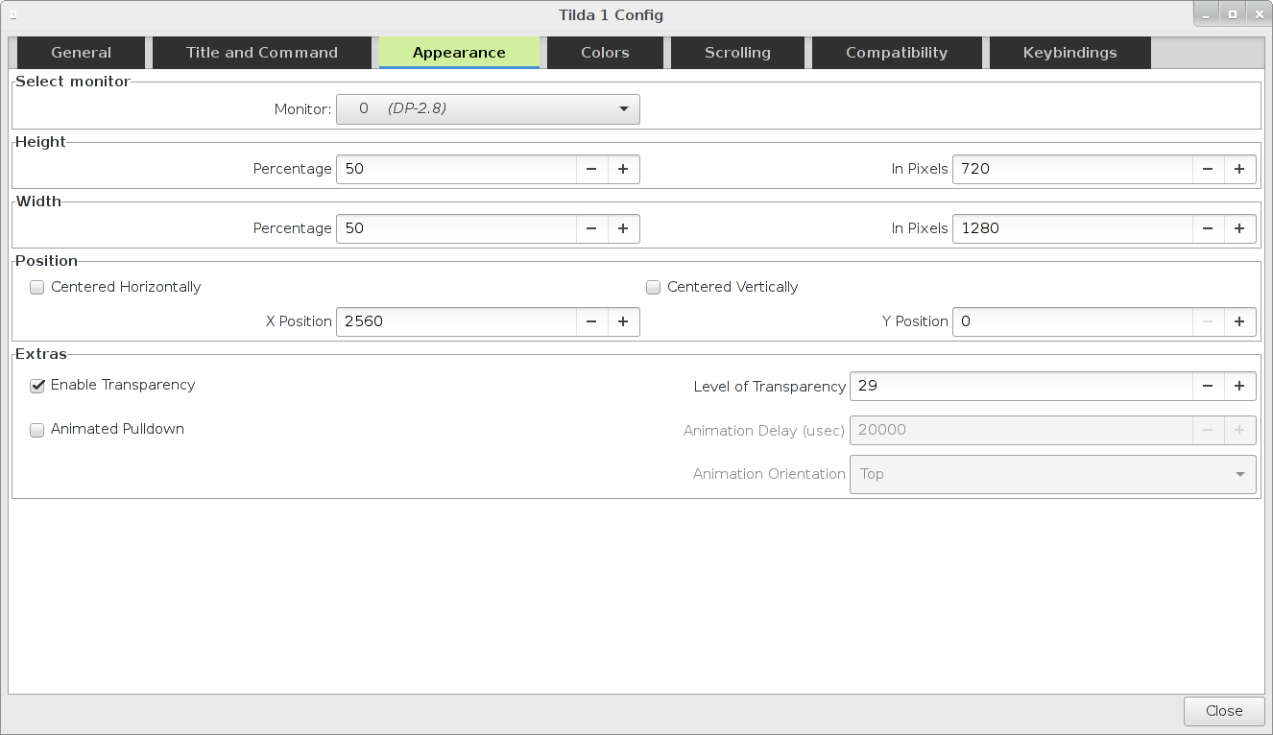Decrease Height Percentage with minus

click(x=591, y=169)
